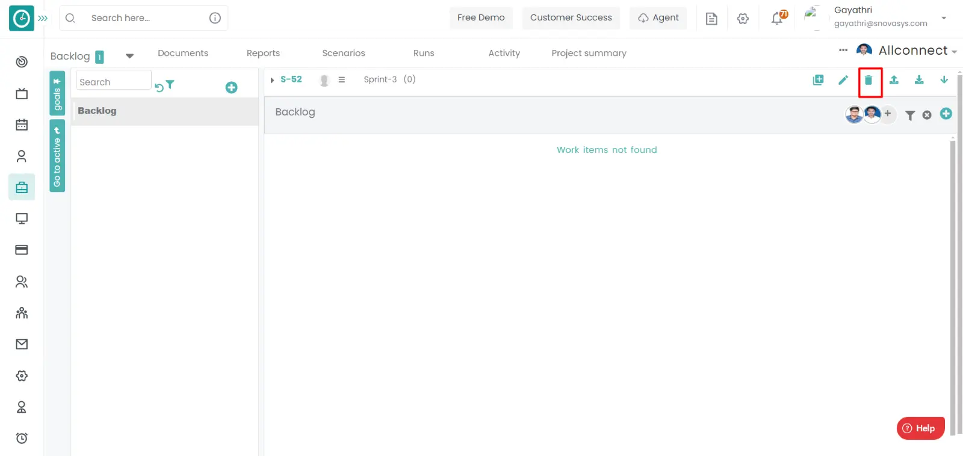Click the add work item icon beside pencil
The image size is (963, 456).
coord(818,80)
